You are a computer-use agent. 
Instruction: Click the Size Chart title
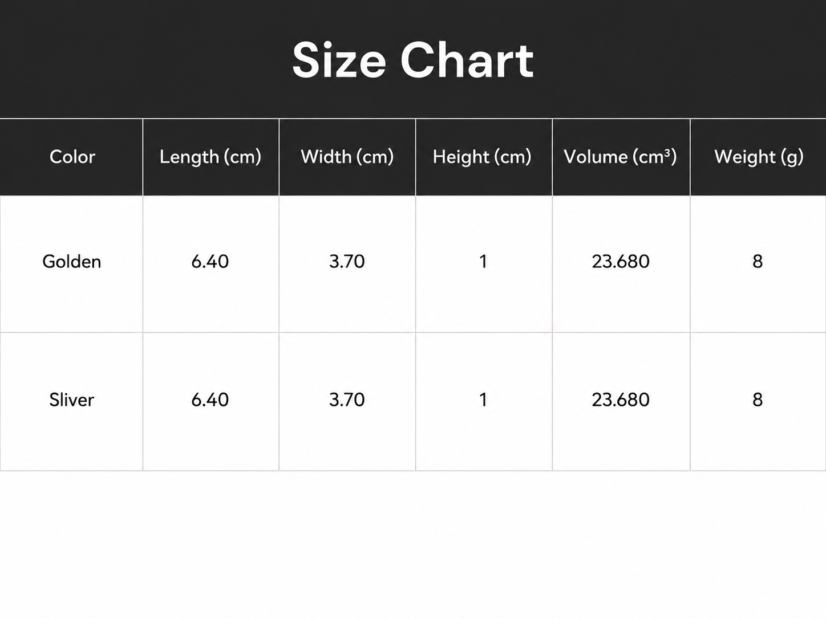413,60
